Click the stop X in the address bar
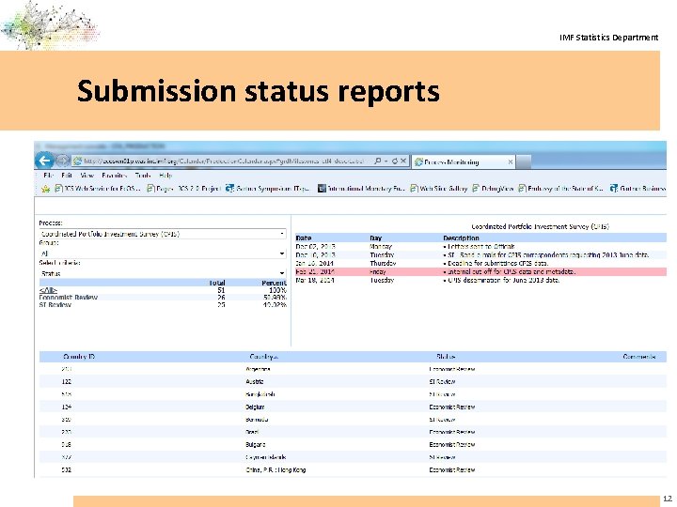 [x=403, y=161]
